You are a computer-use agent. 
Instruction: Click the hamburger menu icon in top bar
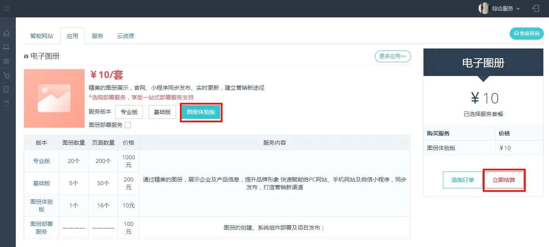7,8
